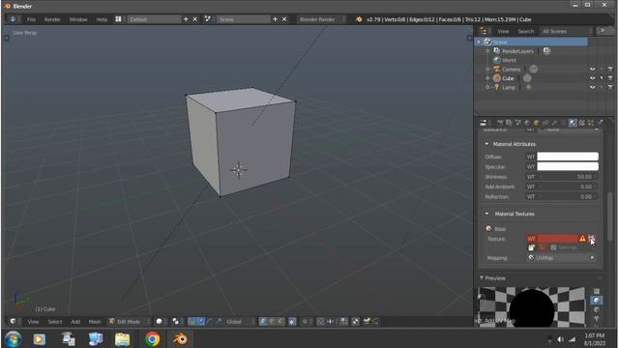The height and width of the screenshot is (348, 619).
Task: Open the Scene properties tab
Action: [x=517, y=123]
